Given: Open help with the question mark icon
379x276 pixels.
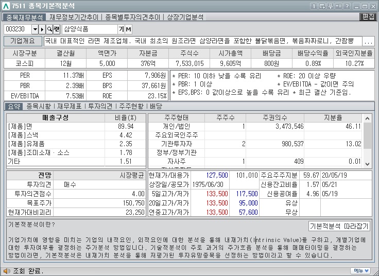Looking at the screenshot, I should pos(347,6).
